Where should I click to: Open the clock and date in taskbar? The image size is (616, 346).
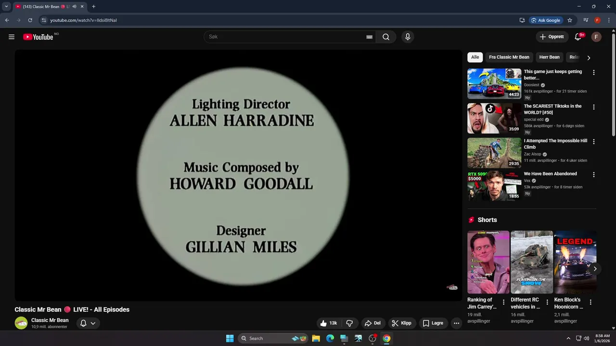pos(603,338)
